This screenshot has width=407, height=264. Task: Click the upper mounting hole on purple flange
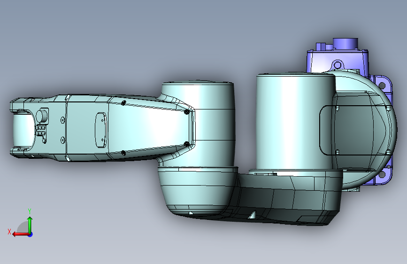coord(382,85)
